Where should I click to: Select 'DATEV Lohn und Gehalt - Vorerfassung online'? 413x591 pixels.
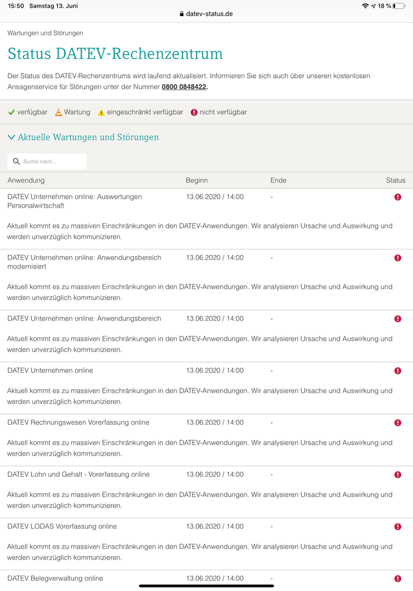(x=78, y=474)
